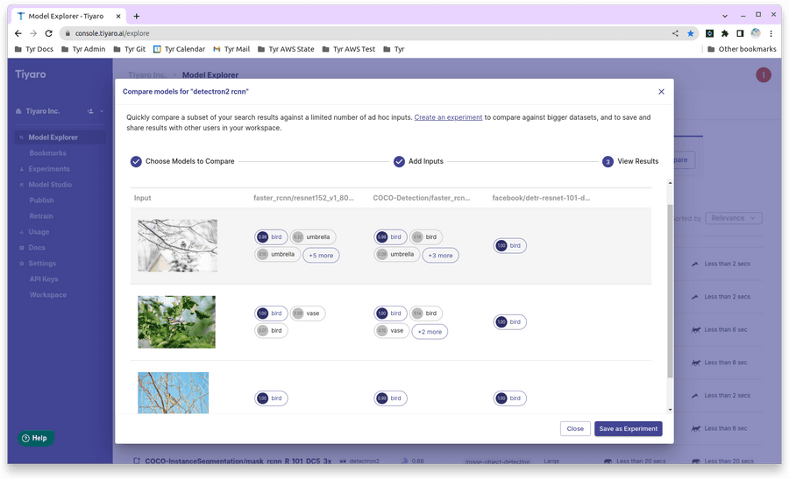The image size is (789, 479).
Task: Click the address bar URL
Action: [112, 33]
